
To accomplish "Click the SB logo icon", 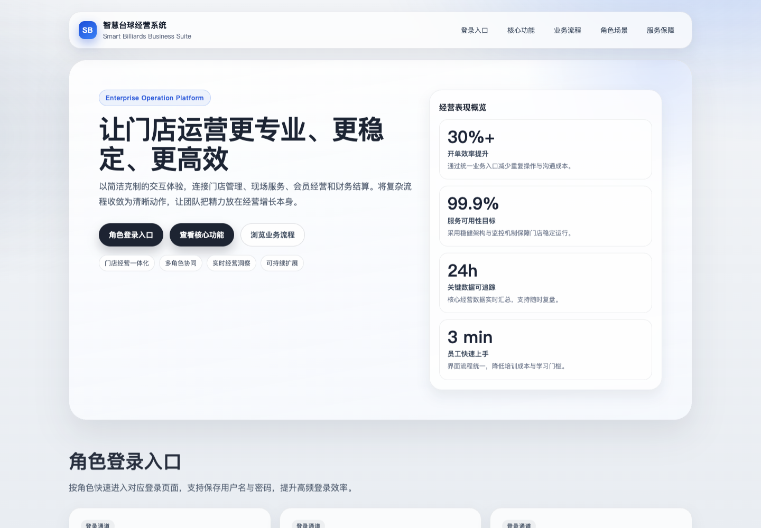I will coord(88,30).
